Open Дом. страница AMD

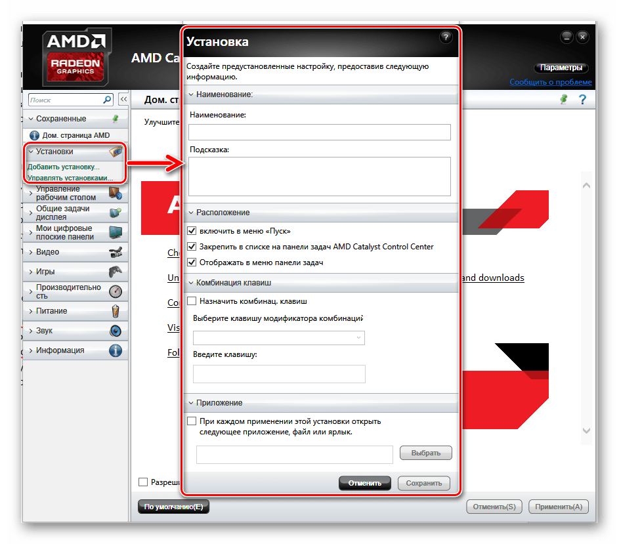pyautogui.click(x=75, y=135)
